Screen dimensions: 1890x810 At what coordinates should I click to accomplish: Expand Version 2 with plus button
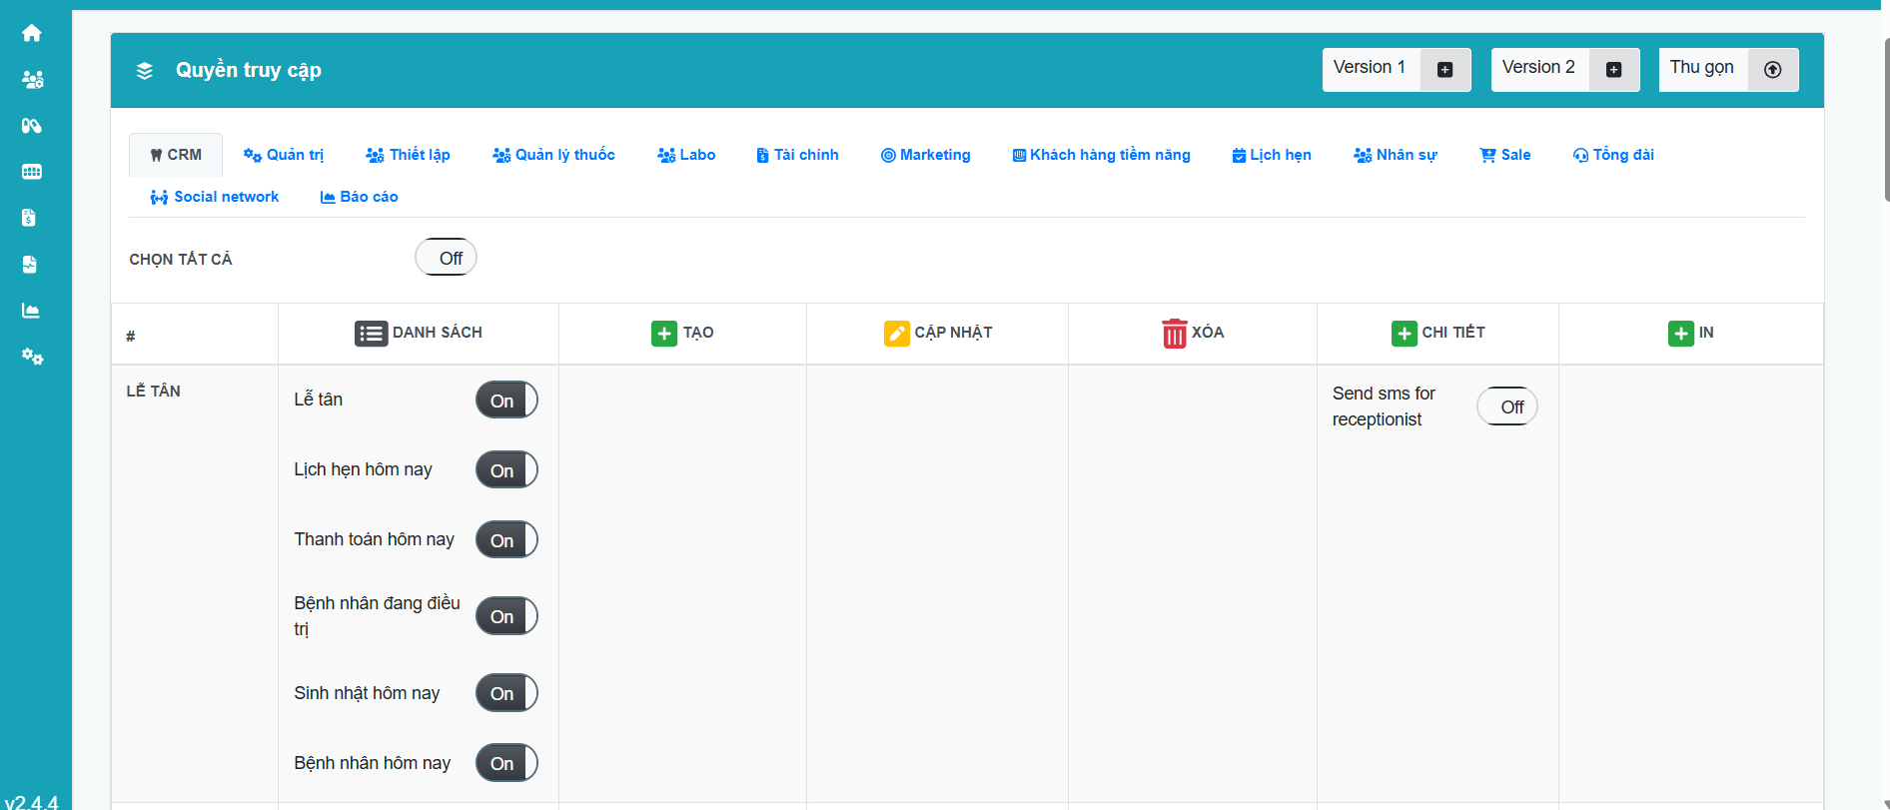(x=1613, y=70)
